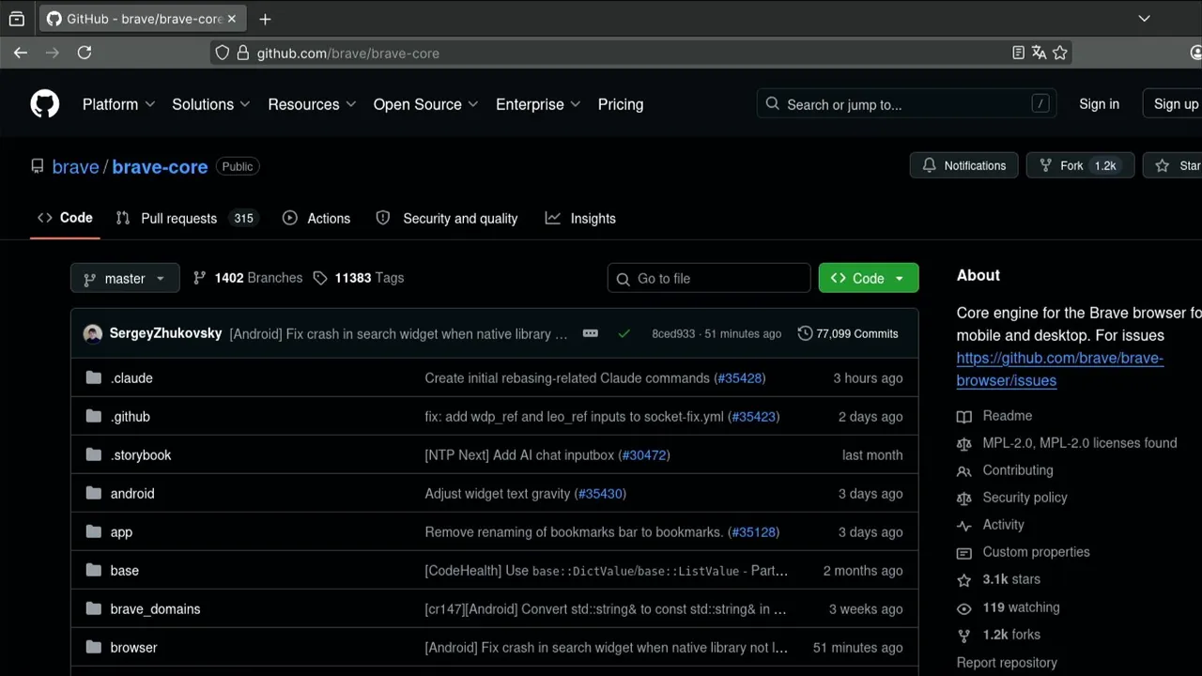
Task: View the 11383 Tags link
Action: [359, 278]
